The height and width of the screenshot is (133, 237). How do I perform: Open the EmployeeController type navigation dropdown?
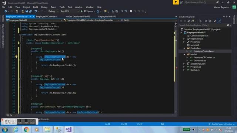(x=91, y=20)
